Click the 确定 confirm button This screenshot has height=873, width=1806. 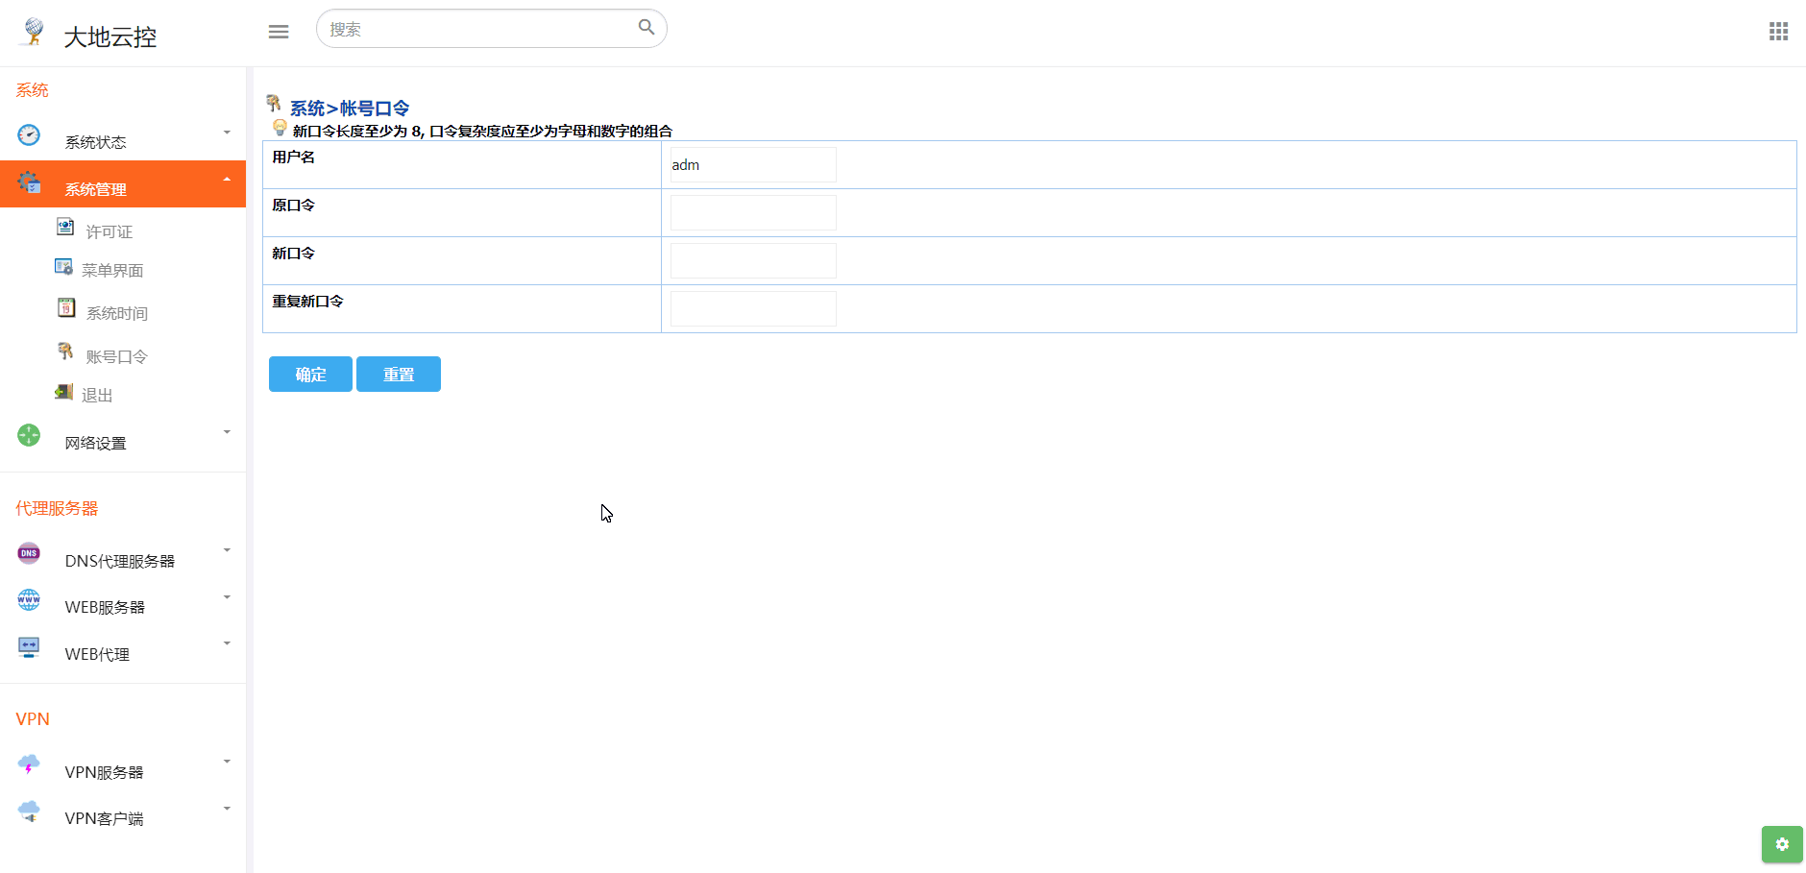(x=310, y=374)
